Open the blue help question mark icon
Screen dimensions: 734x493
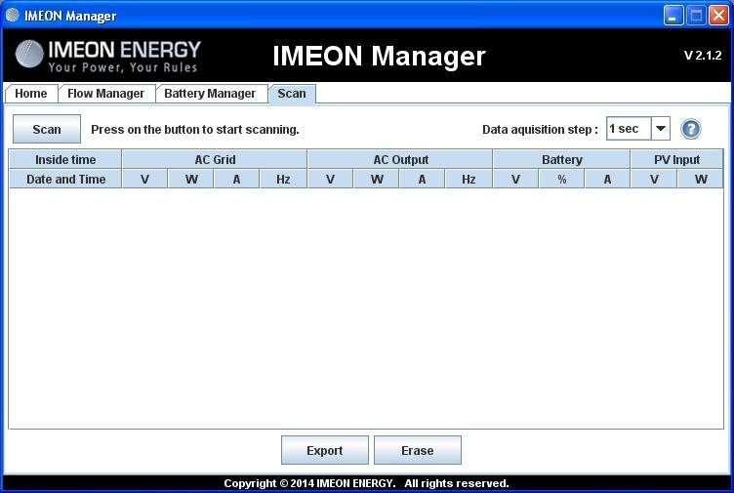(x=690, y=129)
